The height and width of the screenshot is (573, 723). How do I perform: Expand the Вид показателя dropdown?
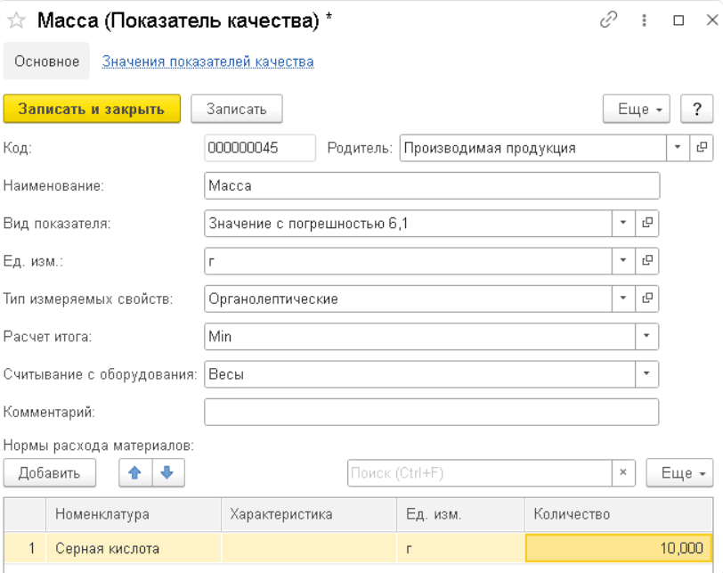coord(623,224)
